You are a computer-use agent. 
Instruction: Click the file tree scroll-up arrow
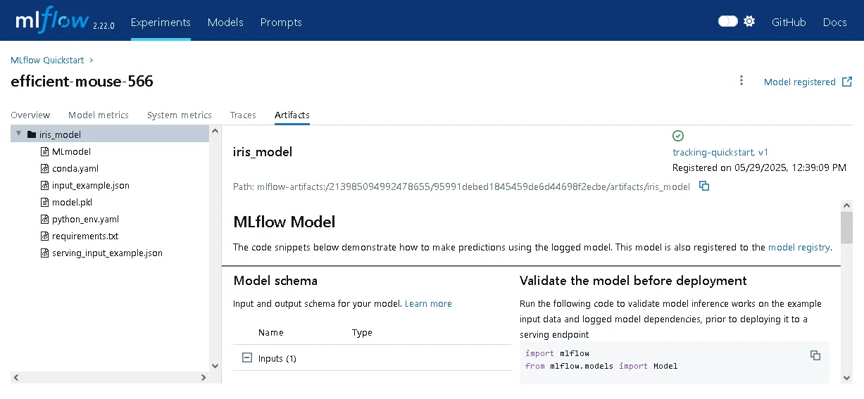point(215,132)
